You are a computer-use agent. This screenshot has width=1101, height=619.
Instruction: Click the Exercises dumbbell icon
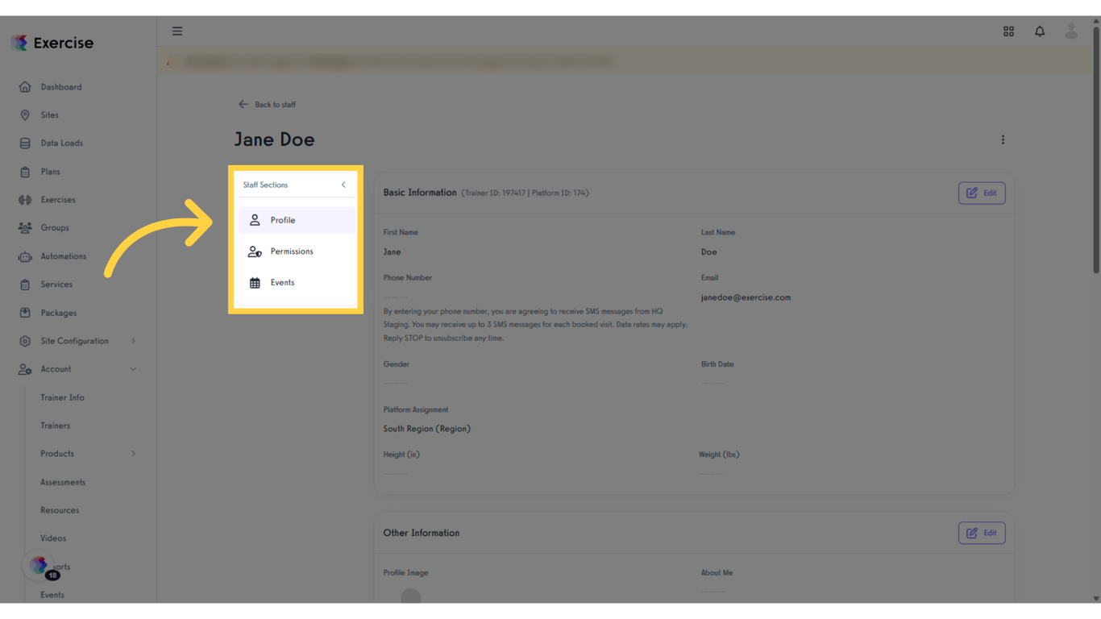[x=25, y=200]
